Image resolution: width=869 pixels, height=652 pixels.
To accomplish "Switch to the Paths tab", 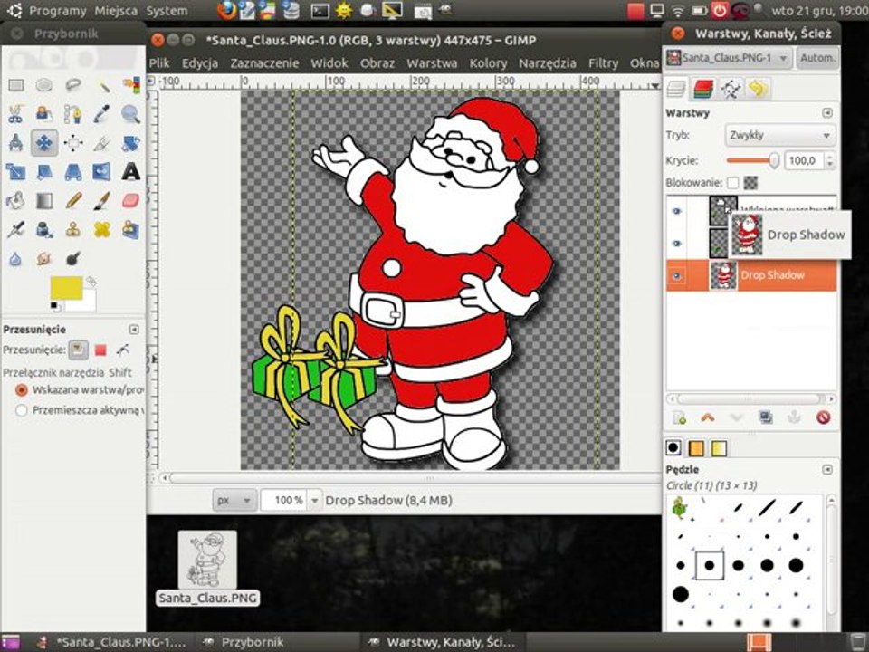I will [731, 89].
